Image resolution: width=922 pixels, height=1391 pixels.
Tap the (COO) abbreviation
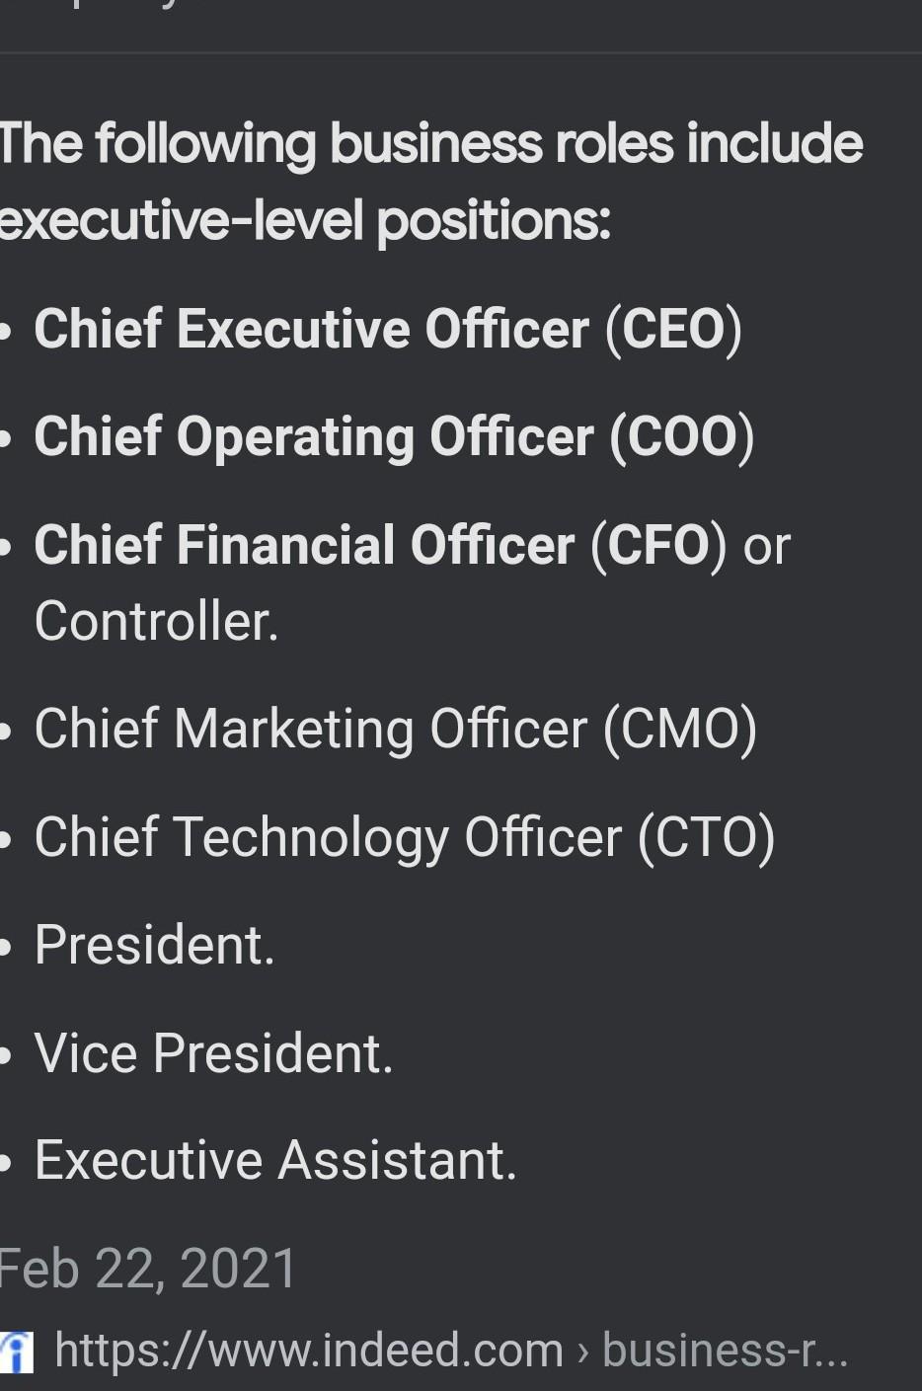[x=681, y=436]
